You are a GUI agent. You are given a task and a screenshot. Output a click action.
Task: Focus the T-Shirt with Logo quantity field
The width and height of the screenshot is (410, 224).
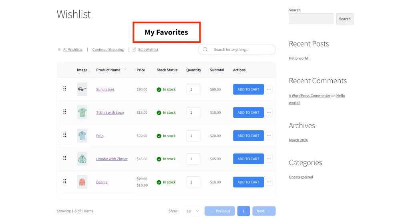(193, 113)
